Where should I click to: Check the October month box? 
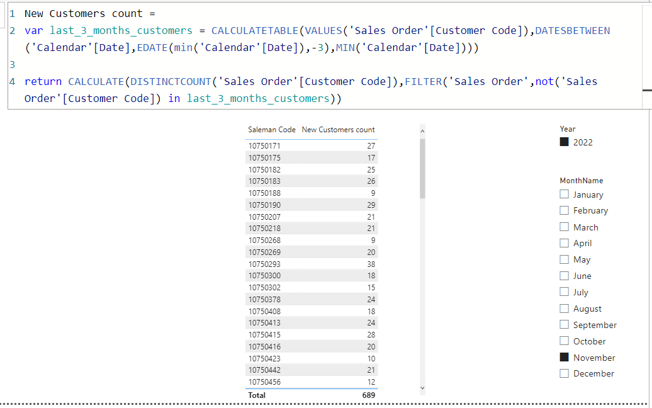tap(565, 341)
